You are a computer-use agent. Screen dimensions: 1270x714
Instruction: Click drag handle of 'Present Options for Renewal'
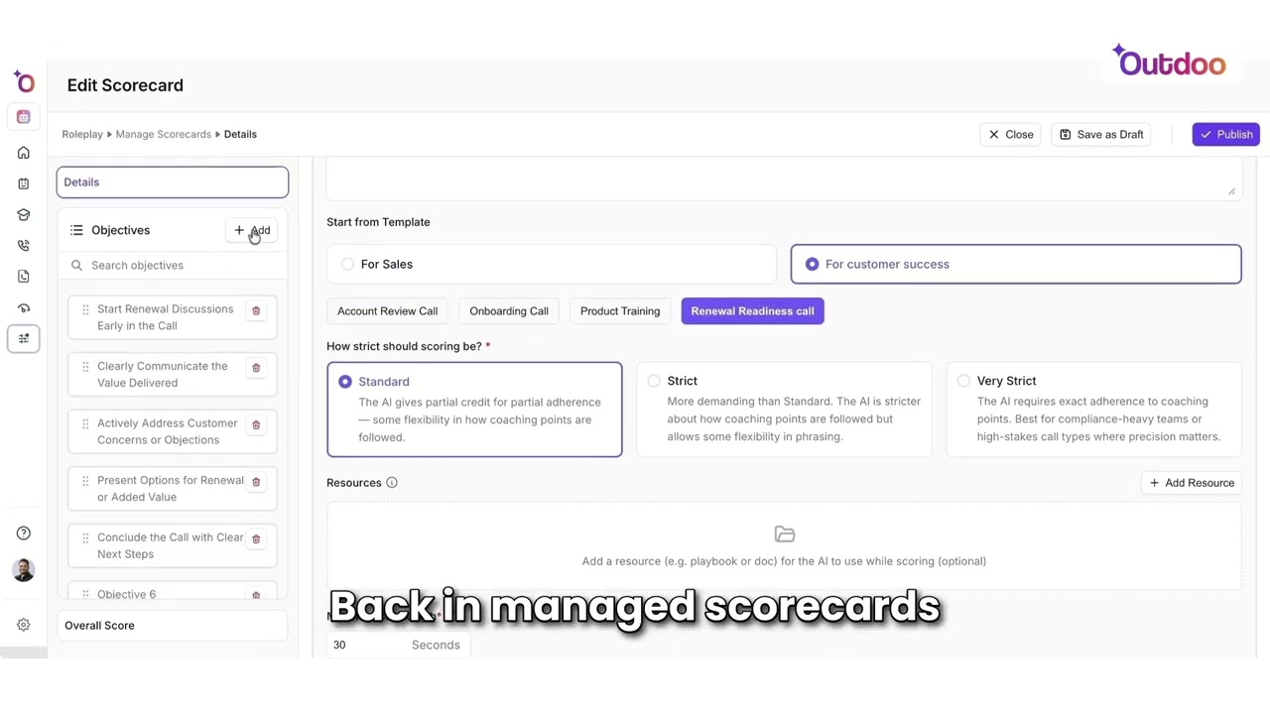[x=85, y=481]
